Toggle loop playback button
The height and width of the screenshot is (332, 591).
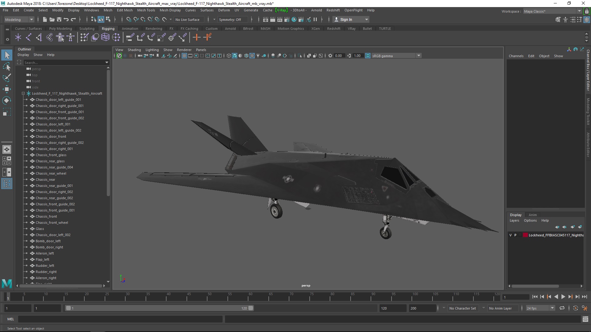point(562,308)
